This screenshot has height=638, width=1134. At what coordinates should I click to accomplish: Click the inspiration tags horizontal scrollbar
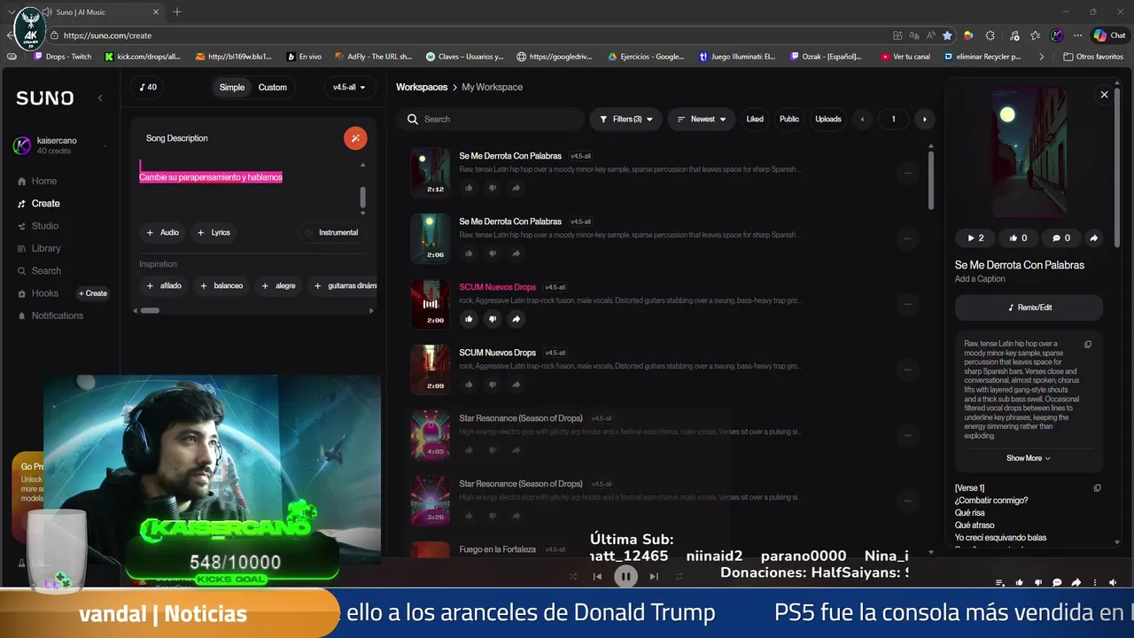(x=150, y=310)
